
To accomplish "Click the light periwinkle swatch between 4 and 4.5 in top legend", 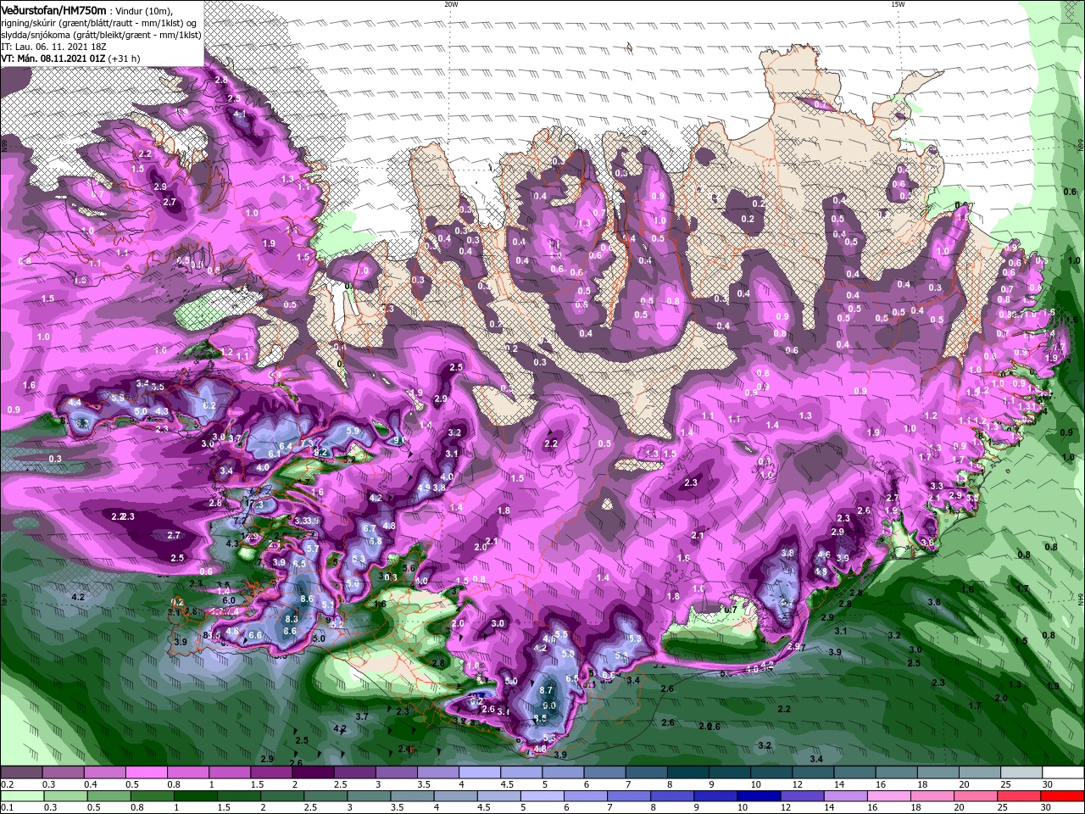I will [480, 772].
